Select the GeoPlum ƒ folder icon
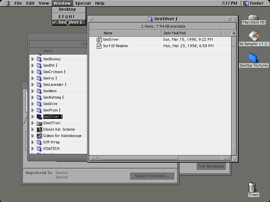Image resolution: width=270 pixels, height=202 pixels. (x=39, y=110)
